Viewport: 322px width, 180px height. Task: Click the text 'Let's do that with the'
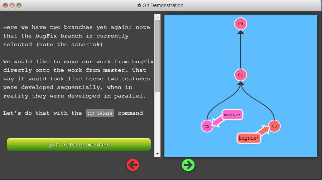[43, 113]
